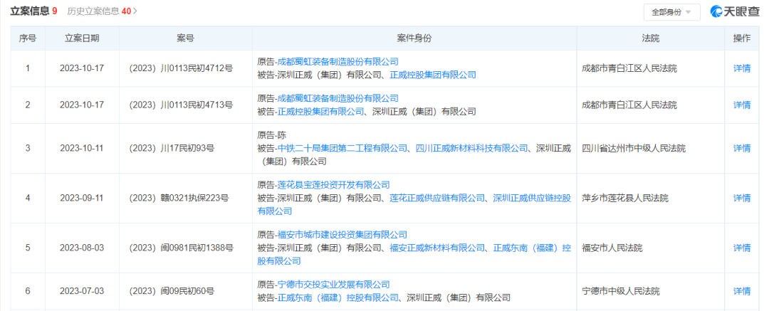Select case number （2023）闽0981民初1388号
The image size is (769, 311).
click(180, 248)
